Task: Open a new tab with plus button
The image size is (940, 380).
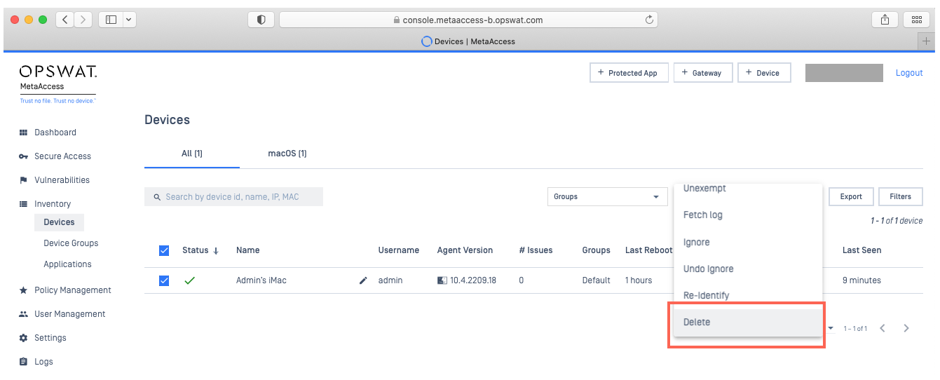Action: pos(927,41)
